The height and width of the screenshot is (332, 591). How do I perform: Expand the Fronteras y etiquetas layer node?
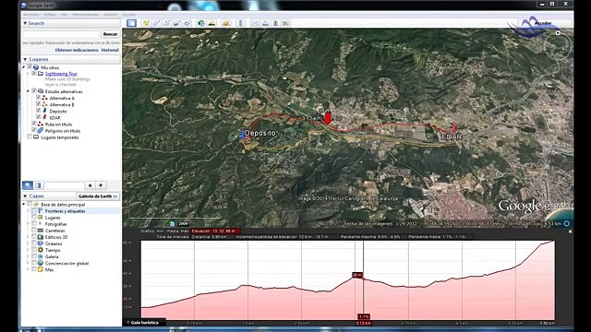pos(28,211)
